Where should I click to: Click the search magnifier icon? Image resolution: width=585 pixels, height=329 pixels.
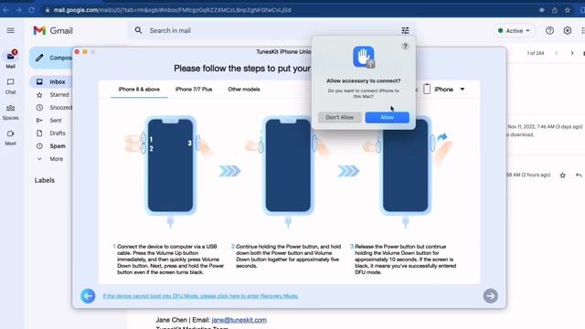coord(138,30)
